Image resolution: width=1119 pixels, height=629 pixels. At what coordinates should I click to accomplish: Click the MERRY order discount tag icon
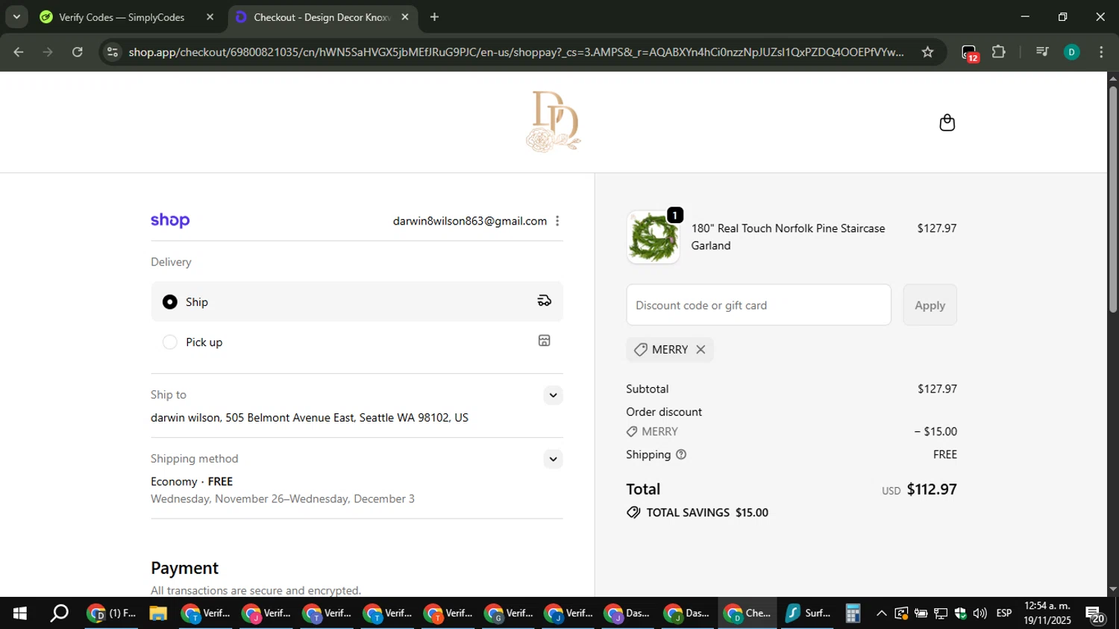tap(632, 431)
